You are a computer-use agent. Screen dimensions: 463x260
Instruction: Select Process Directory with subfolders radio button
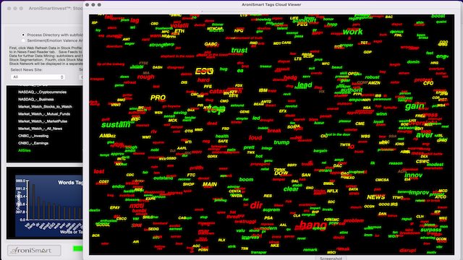(23, 35)
